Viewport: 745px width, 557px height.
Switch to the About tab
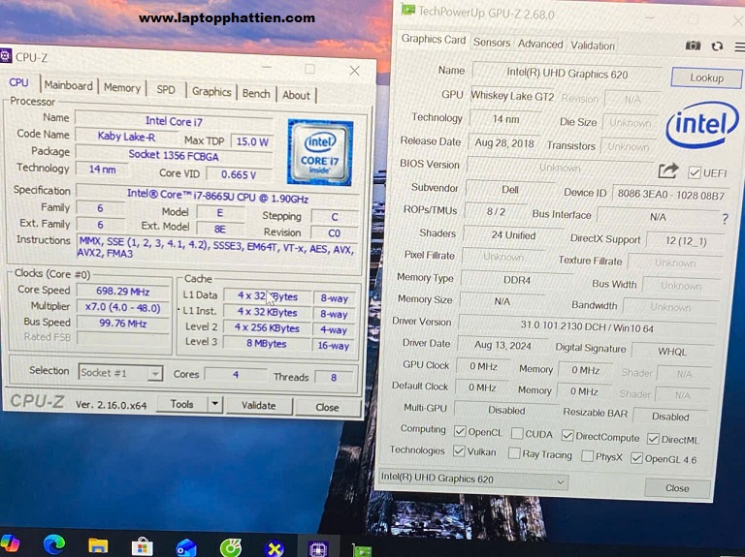297,95
